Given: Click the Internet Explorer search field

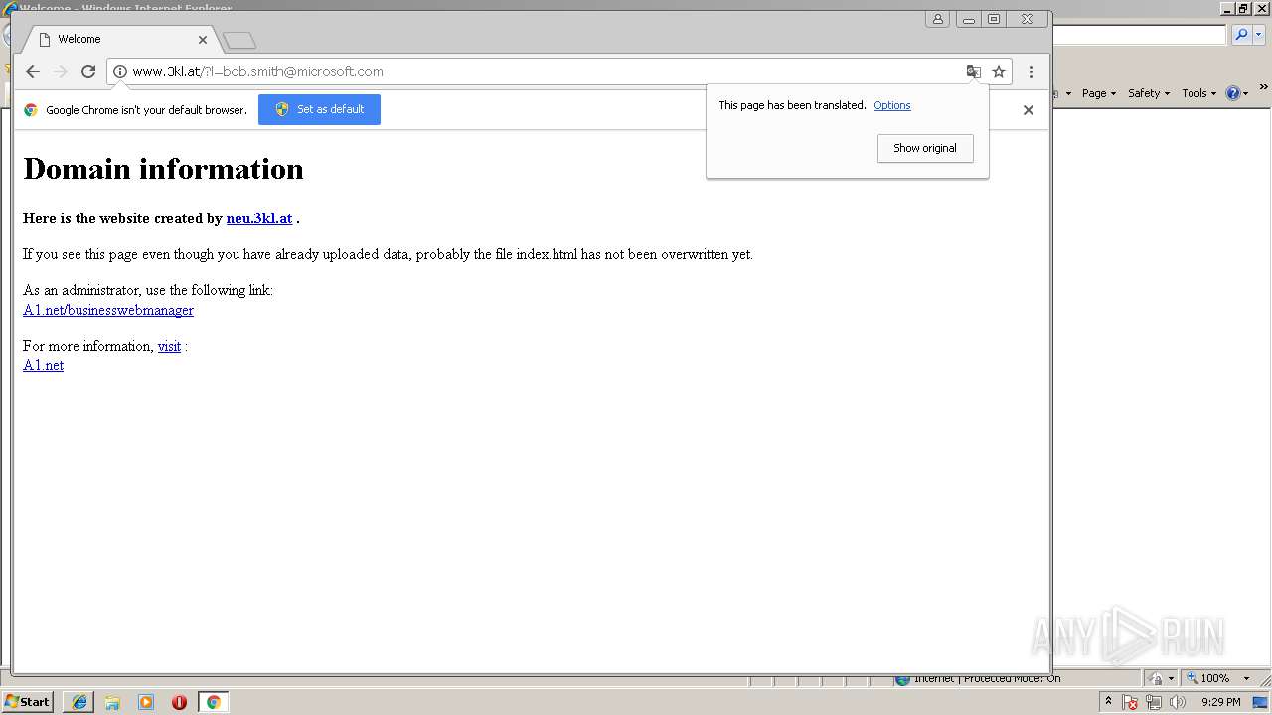Looking at the screenshot, I should tap(1139, 35).
